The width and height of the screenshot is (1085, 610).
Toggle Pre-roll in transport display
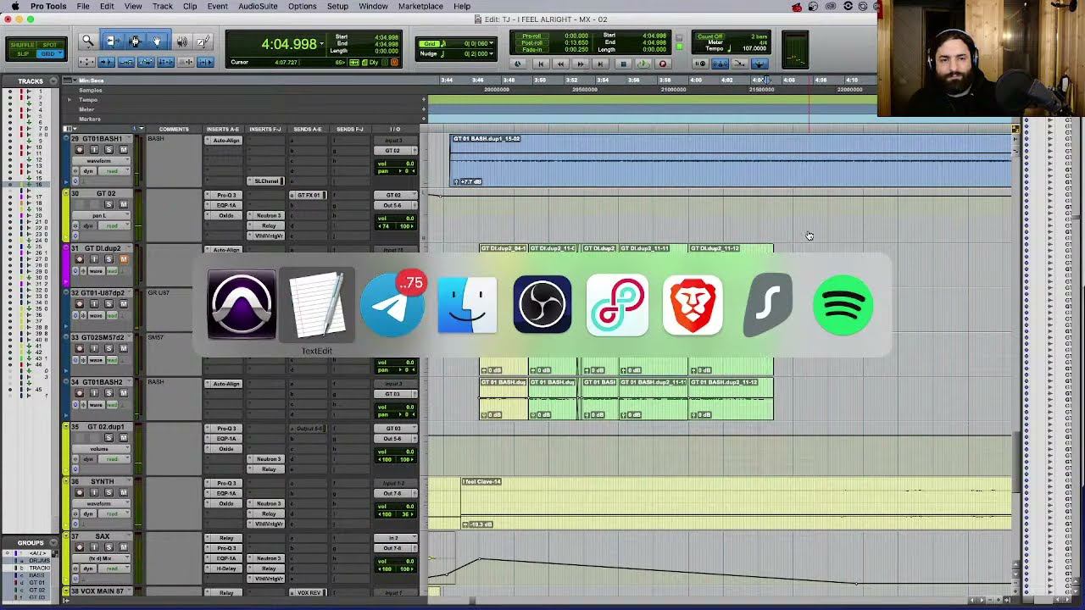[x=532, y=36]
